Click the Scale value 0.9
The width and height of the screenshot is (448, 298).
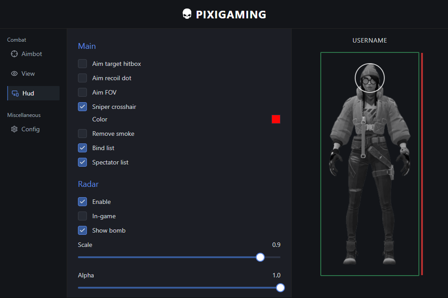(x=276, y=245)
